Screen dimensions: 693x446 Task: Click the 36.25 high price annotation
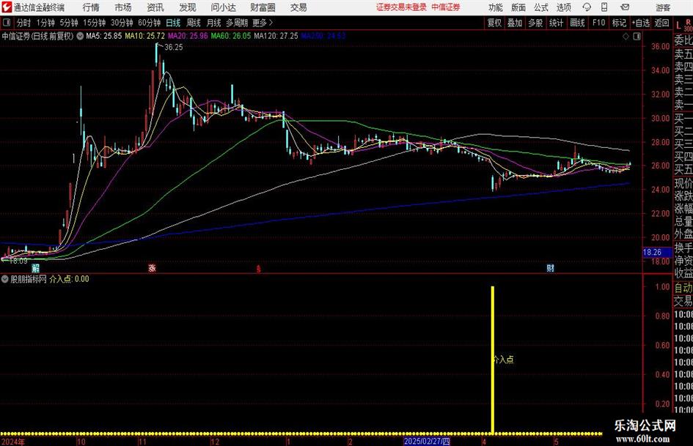point(173,48)
